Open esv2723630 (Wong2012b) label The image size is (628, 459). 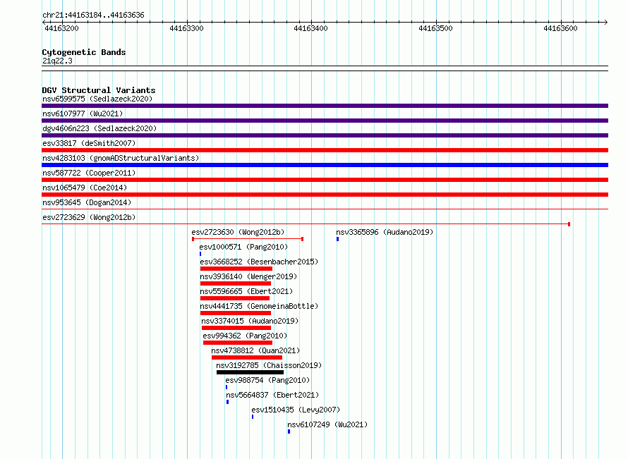[x=238, y=232]
